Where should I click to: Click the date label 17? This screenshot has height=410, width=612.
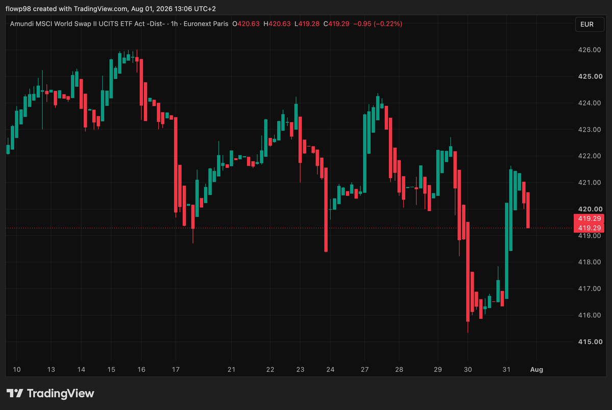(x=176, y=369)
